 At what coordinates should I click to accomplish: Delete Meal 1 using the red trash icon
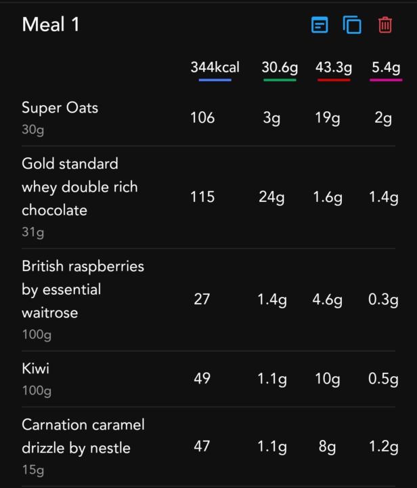385,26
